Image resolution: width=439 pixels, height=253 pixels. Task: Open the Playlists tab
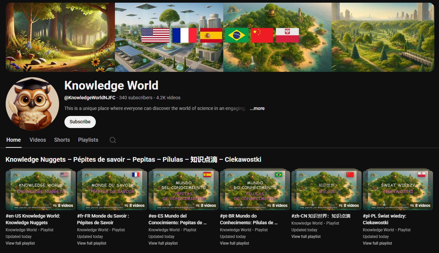tap(88, 140)
